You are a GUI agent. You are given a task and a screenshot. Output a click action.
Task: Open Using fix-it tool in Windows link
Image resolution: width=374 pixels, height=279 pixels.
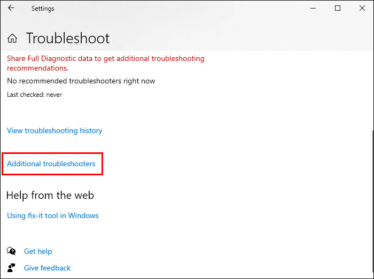coord(53,215)
